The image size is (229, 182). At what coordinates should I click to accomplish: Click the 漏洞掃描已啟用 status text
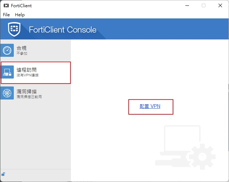point(29,97)
